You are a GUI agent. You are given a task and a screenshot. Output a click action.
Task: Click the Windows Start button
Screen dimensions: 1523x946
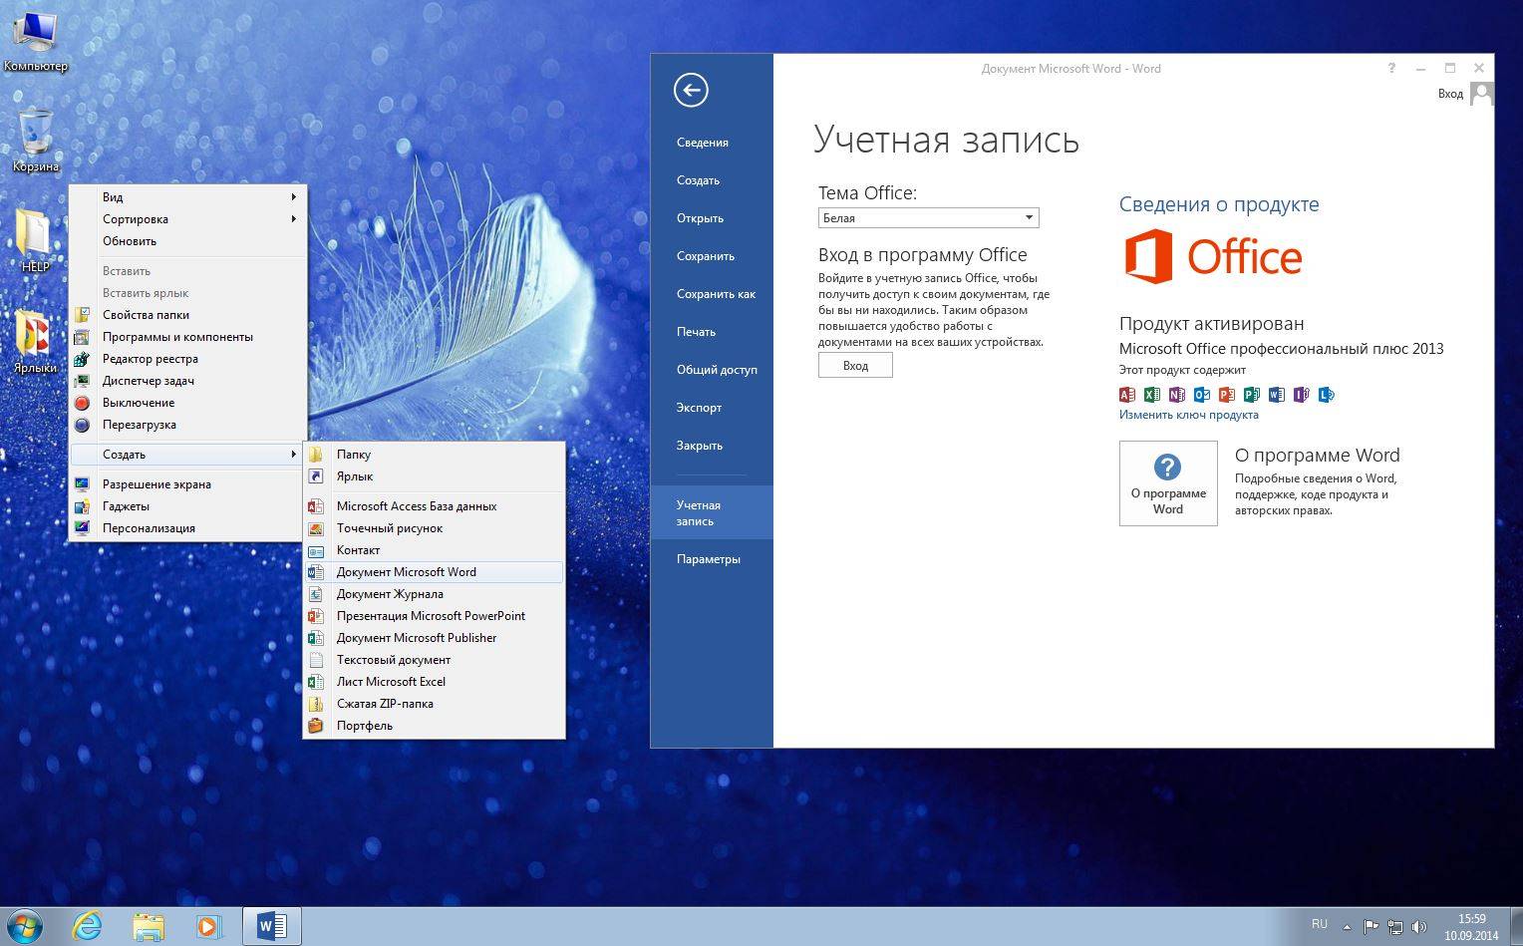pyautogui.click(x=25, y=926)
